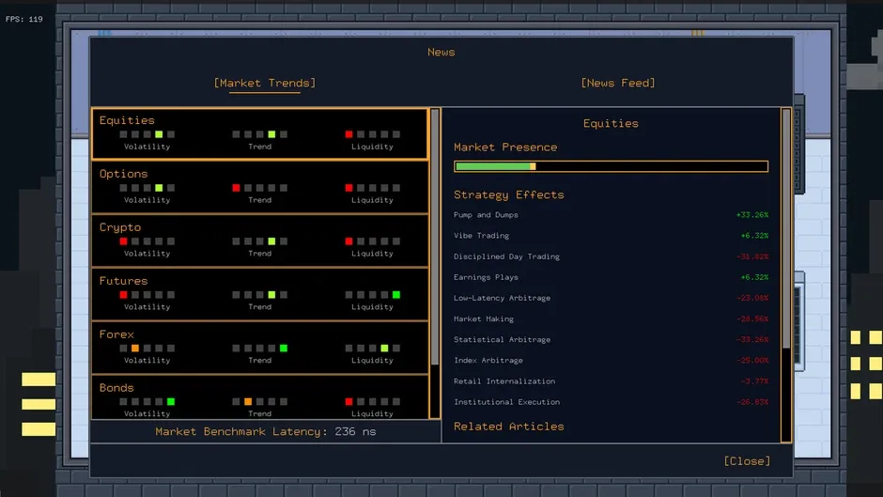Screen dimensions: 883x497
Task: Click Crypto Trend indicator dots
Action: [259, 241]
